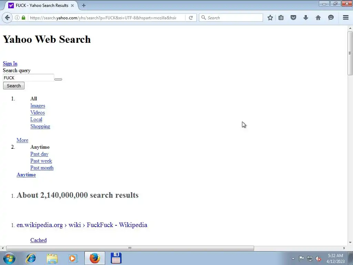Switch to Firefox in the taskbar

pos(95,258)
